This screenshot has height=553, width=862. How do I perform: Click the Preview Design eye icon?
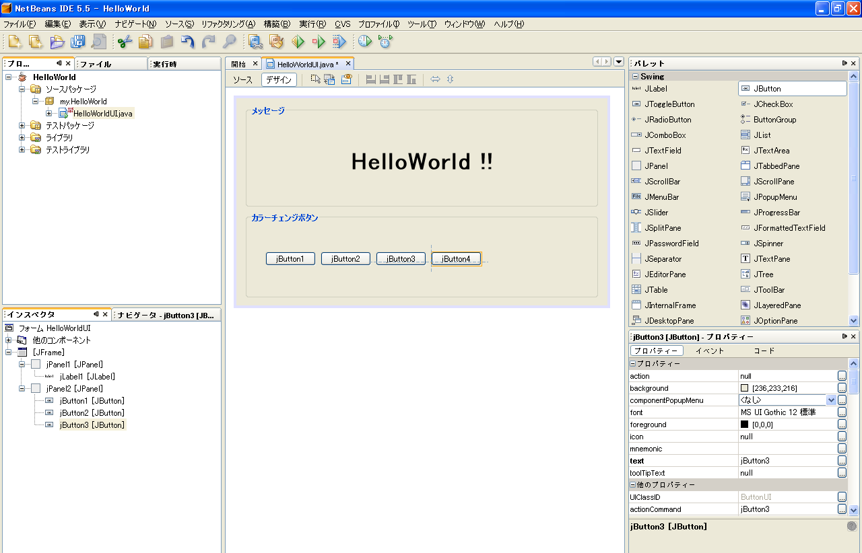click(x=346, y=79)
